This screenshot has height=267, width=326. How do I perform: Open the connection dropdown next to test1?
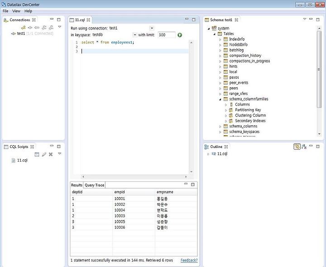pos(152,28)
